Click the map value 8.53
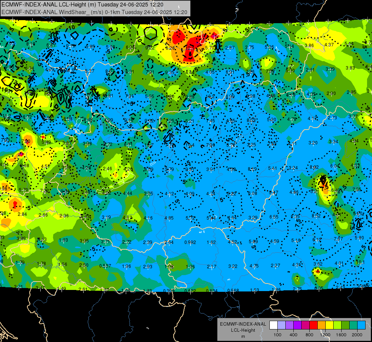 [x=251, y=120]
